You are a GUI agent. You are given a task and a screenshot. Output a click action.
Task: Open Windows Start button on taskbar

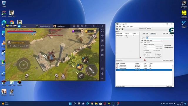70,104
